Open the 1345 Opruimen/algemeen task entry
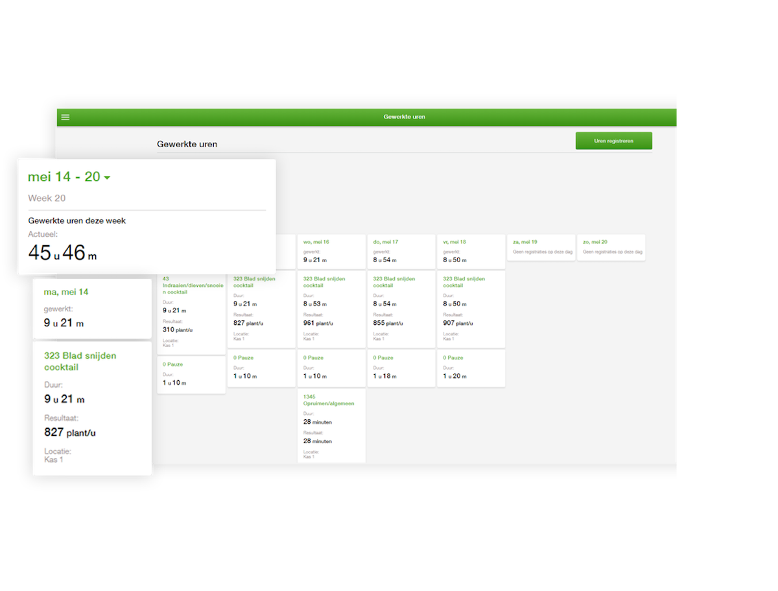Screen dimensions: 778x591 (x=331, y=426)
